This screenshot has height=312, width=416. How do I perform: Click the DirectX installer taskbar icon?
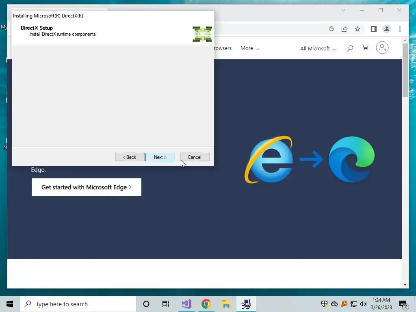point(246,304)
